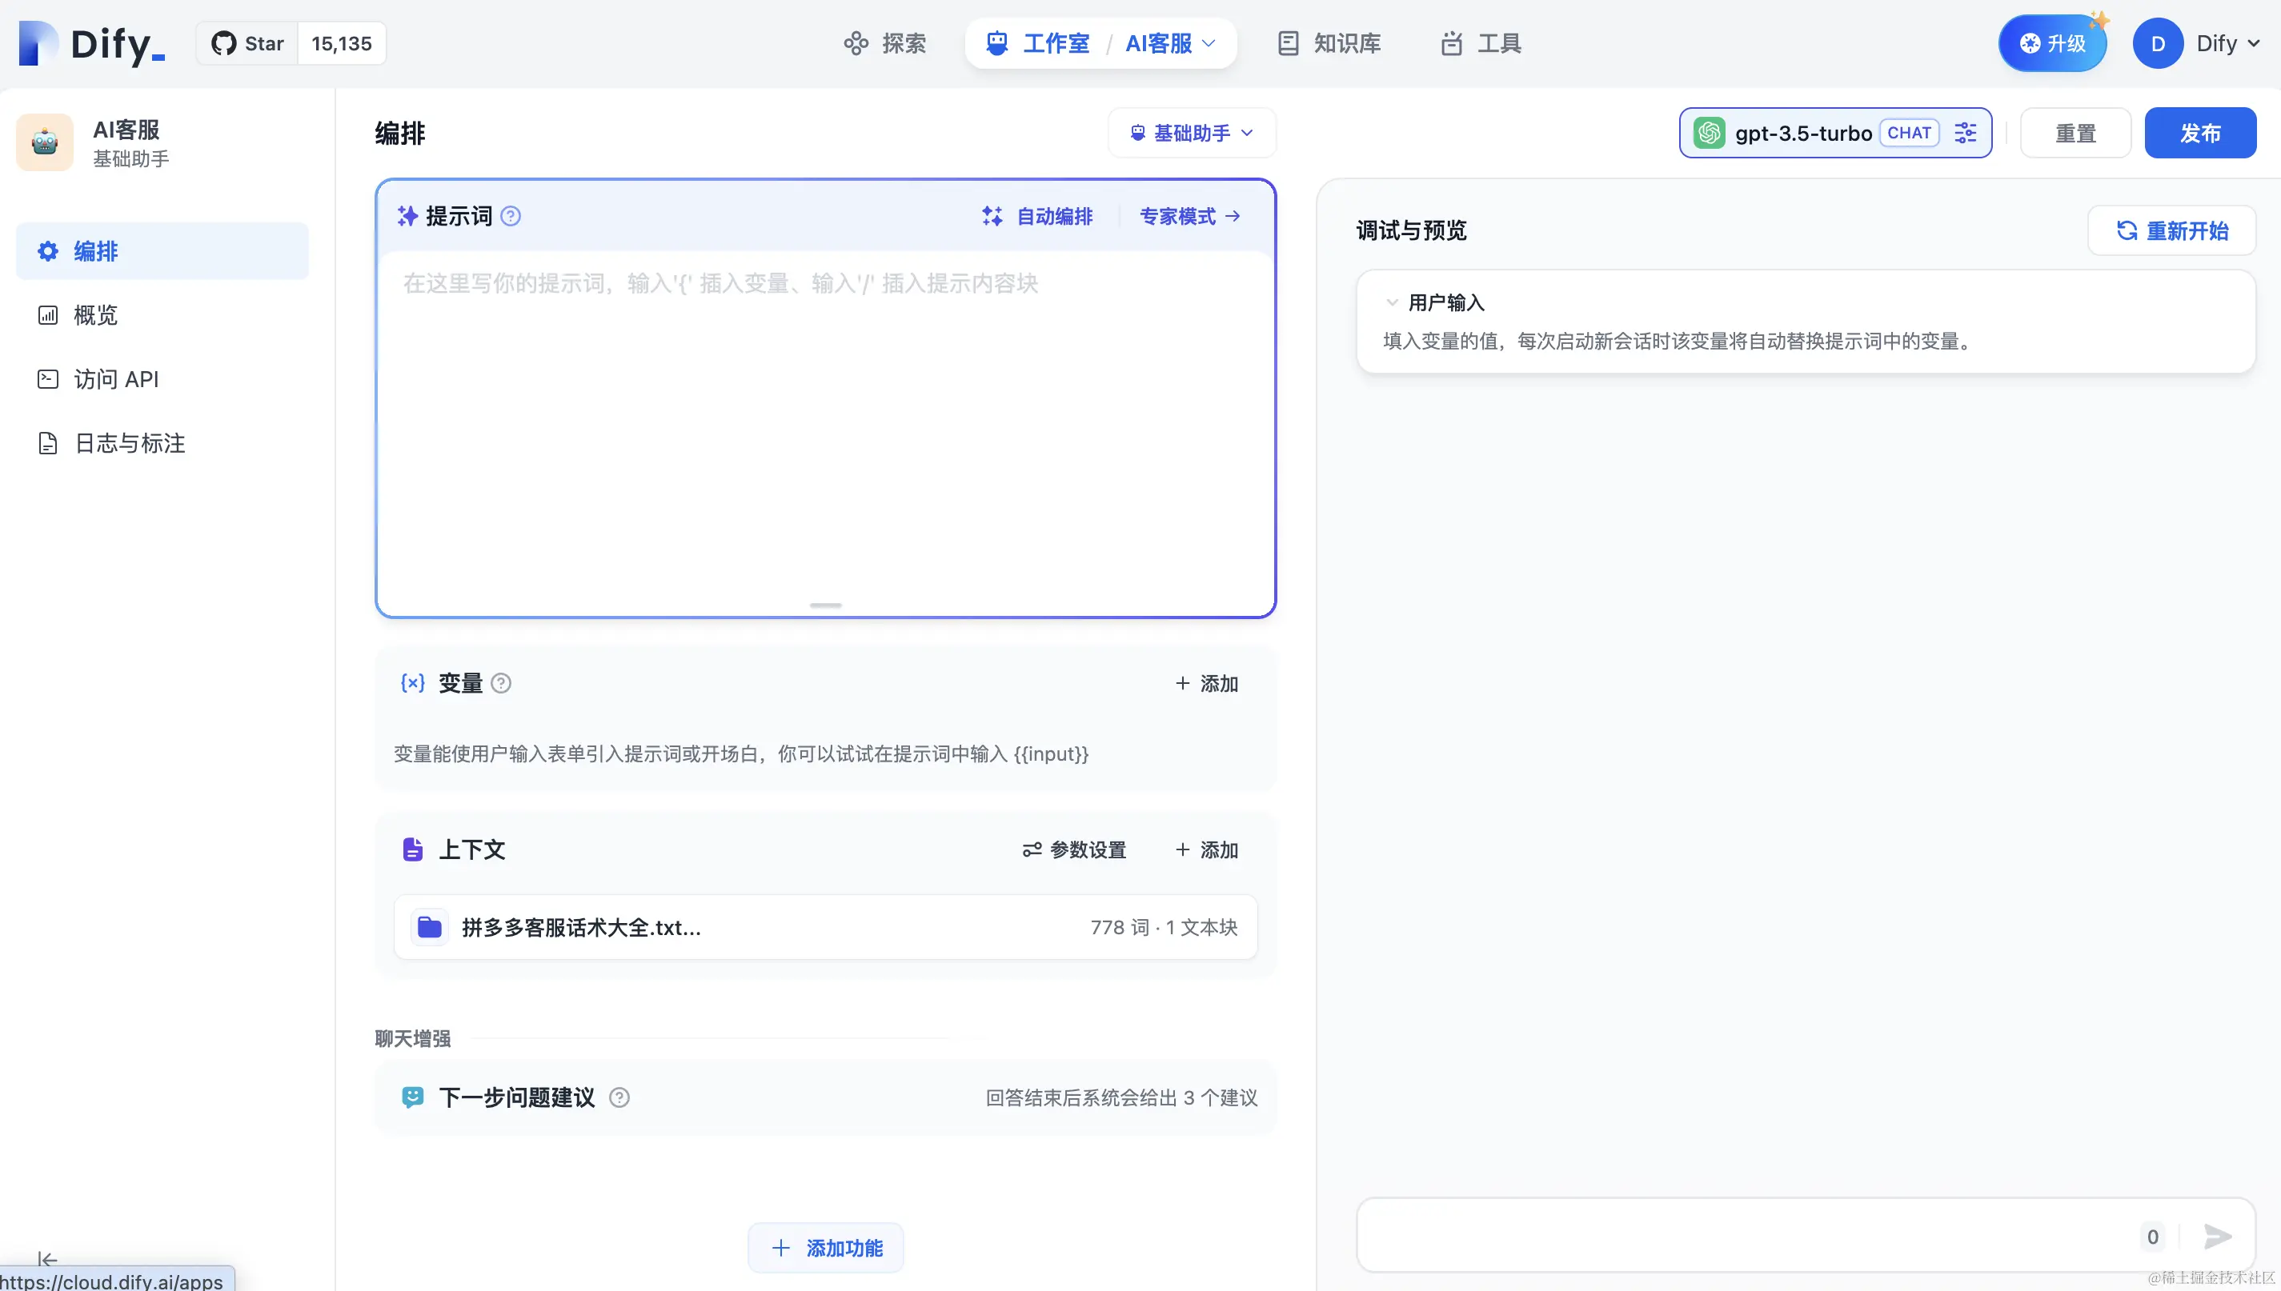Click 添加 next to 变量
The width and height of the screenshot is (2281, 1291).
coord(1207,684)
